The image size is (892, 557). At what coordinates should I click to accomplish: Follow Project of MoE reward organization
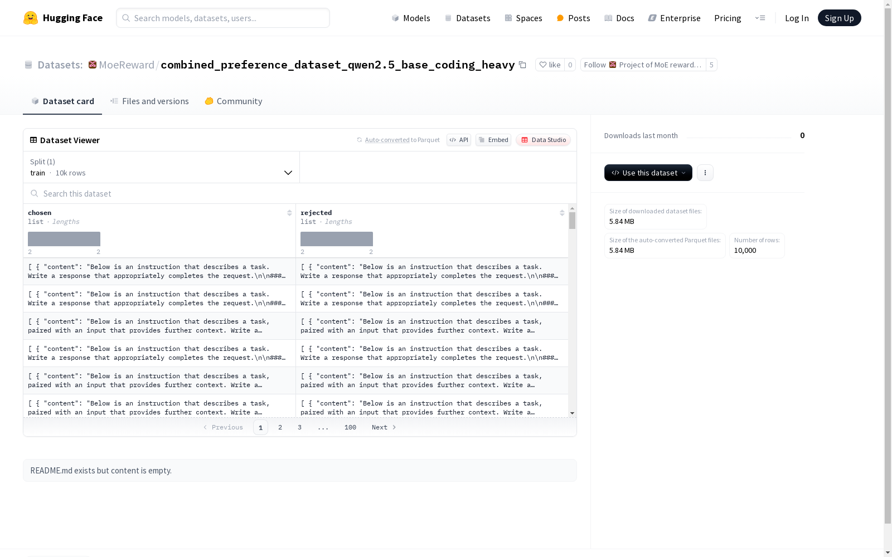643,65
